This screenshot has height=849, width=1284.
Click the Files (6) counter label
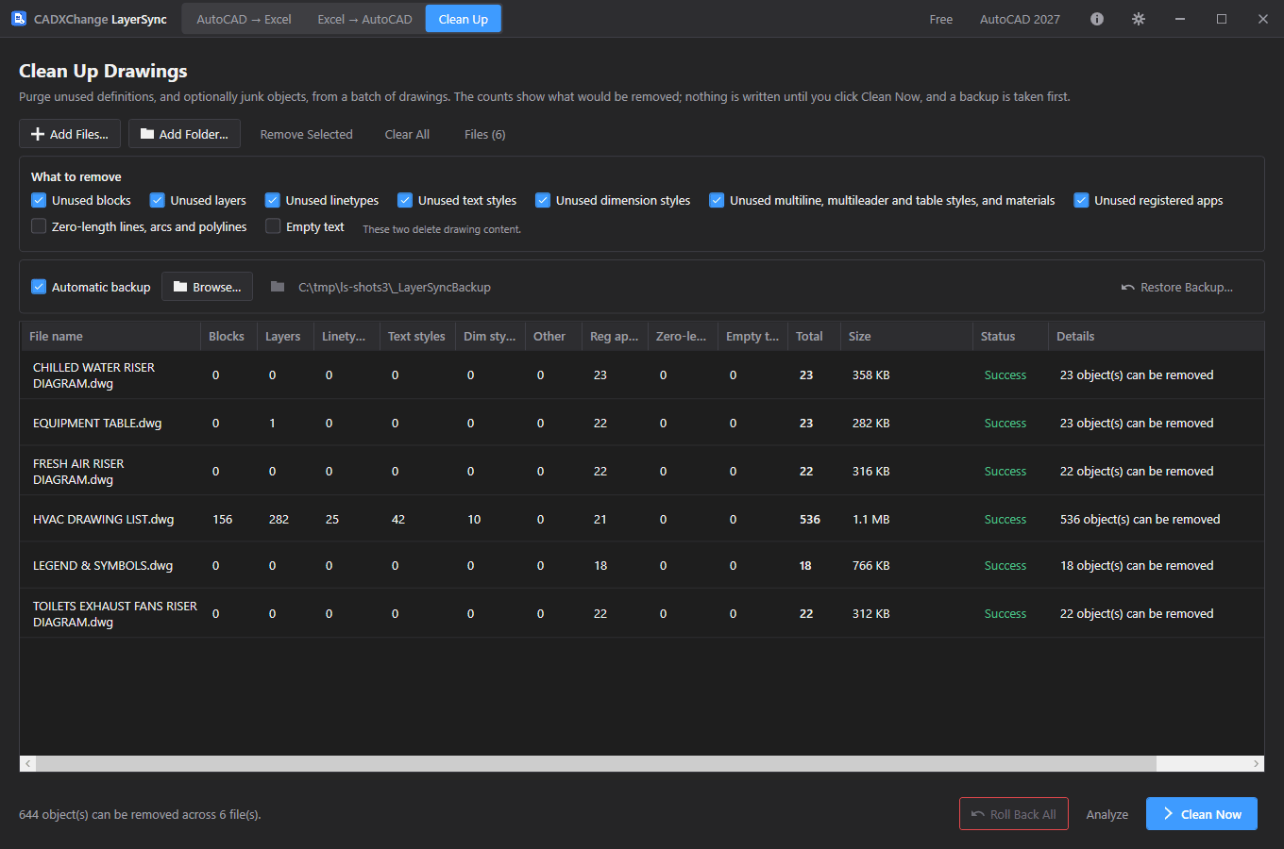pos(484,134)
